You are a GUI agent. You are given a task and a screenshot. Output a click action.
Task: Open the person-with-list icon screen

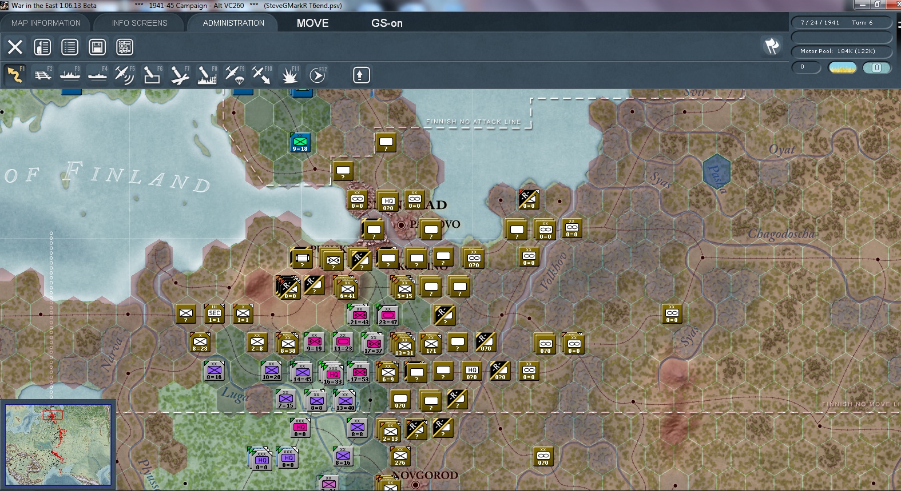[42, 47]
